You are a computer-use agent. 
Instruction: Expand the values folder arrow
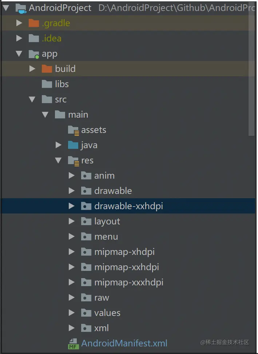point(72,313)
